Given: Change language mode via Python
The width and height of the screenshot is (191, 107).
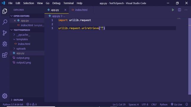Looking at the screenshot, I should pos(164,104).
